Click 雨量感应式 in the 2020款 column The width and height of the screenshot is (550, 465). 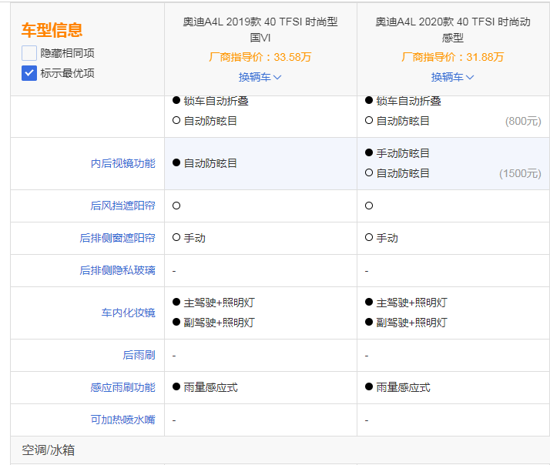403,387
